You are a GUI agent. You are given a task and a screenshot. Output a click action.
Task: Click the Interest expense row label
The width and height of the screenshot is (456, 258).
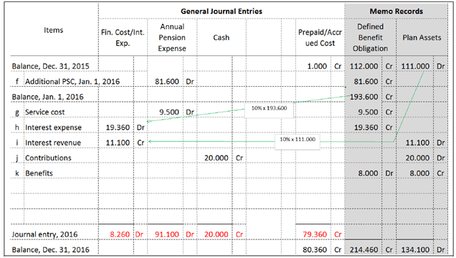coord(53,128)
